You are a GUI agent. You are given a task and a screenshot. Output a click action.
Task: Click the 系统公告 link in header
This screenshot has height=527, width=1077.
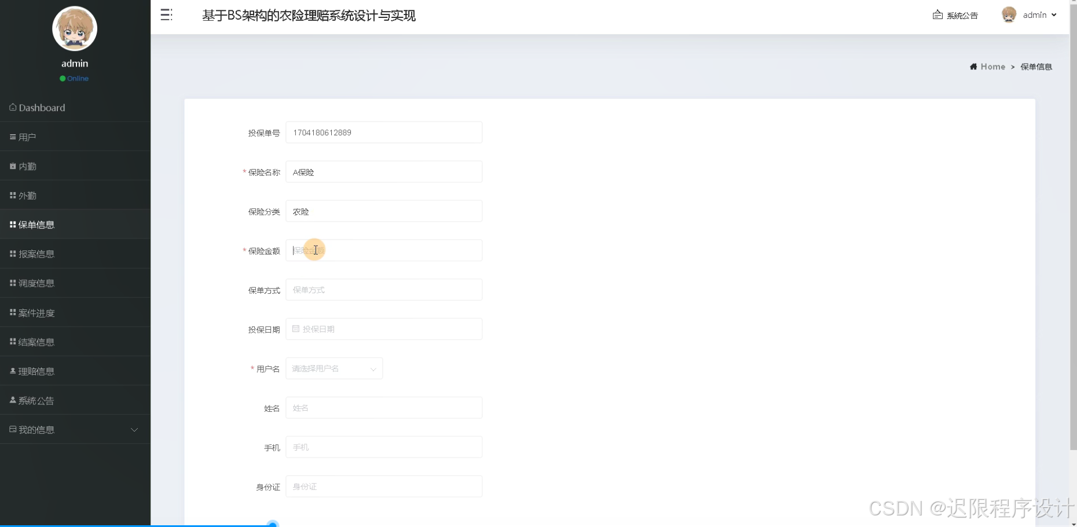(962, 16)
